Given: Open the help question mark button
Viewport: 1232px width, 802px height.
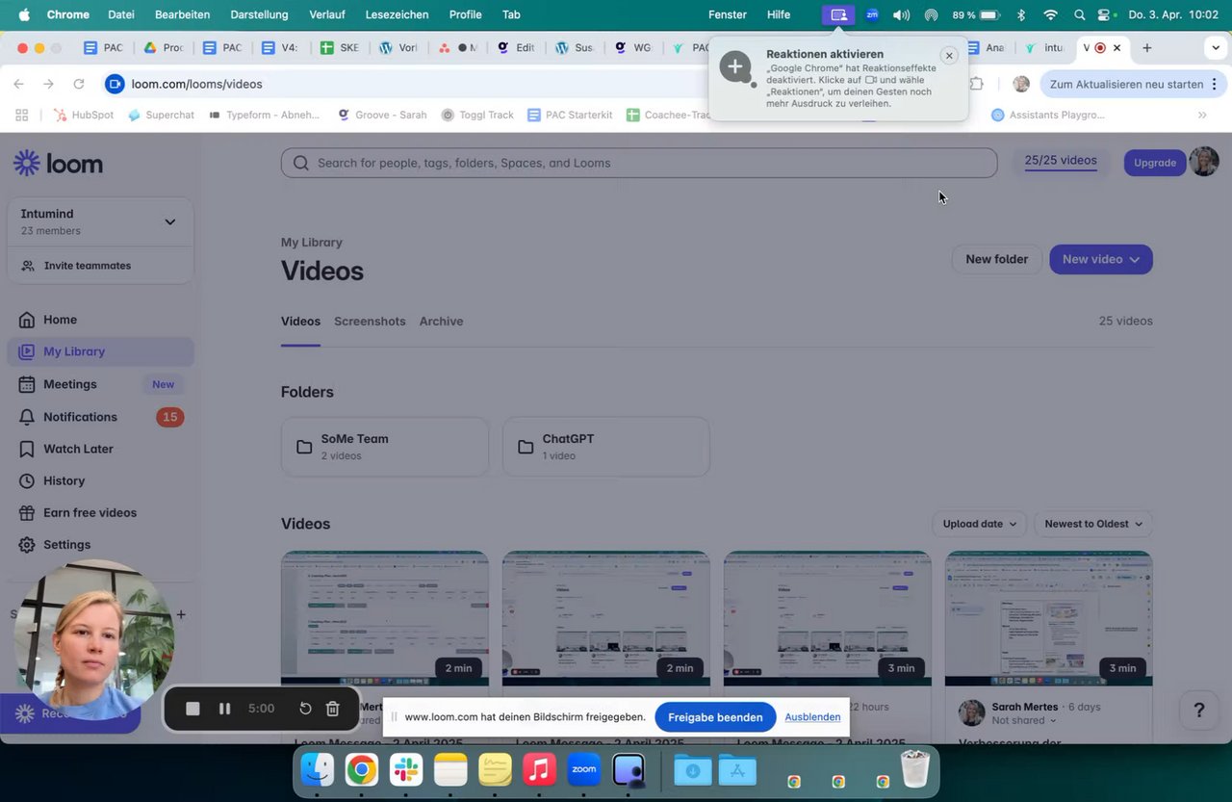Looking at the screenshot, I should coord(1199,711).
